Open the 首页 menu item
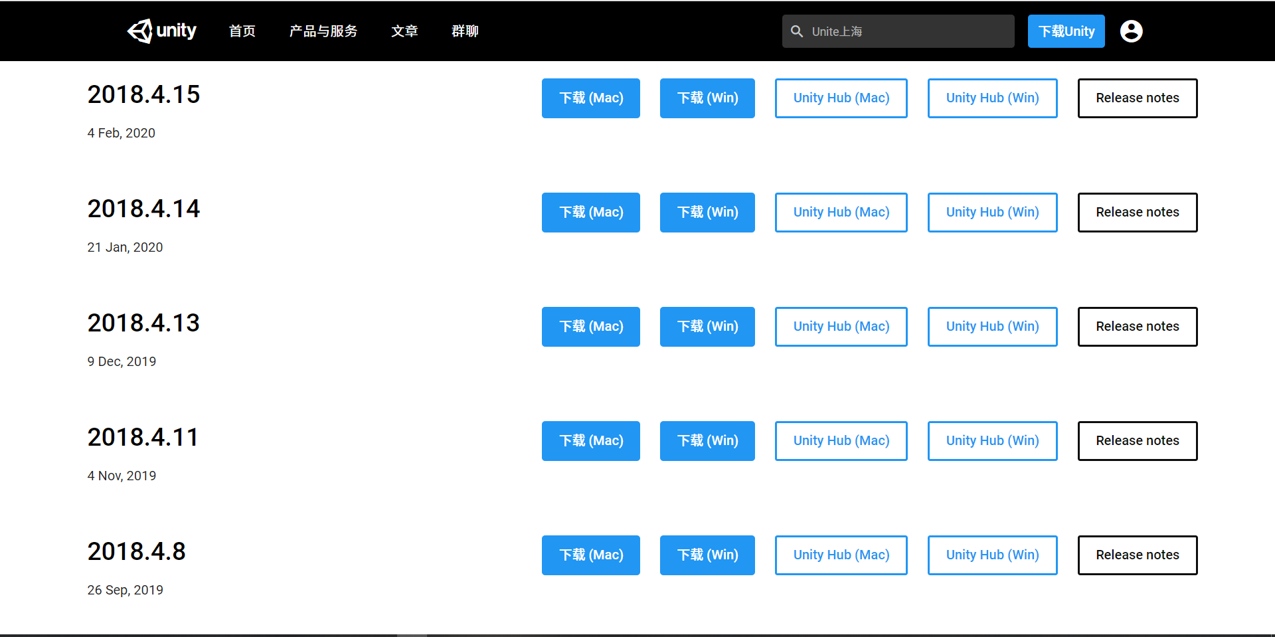Viewport: 1275px width, 637px height. [242, 31]
